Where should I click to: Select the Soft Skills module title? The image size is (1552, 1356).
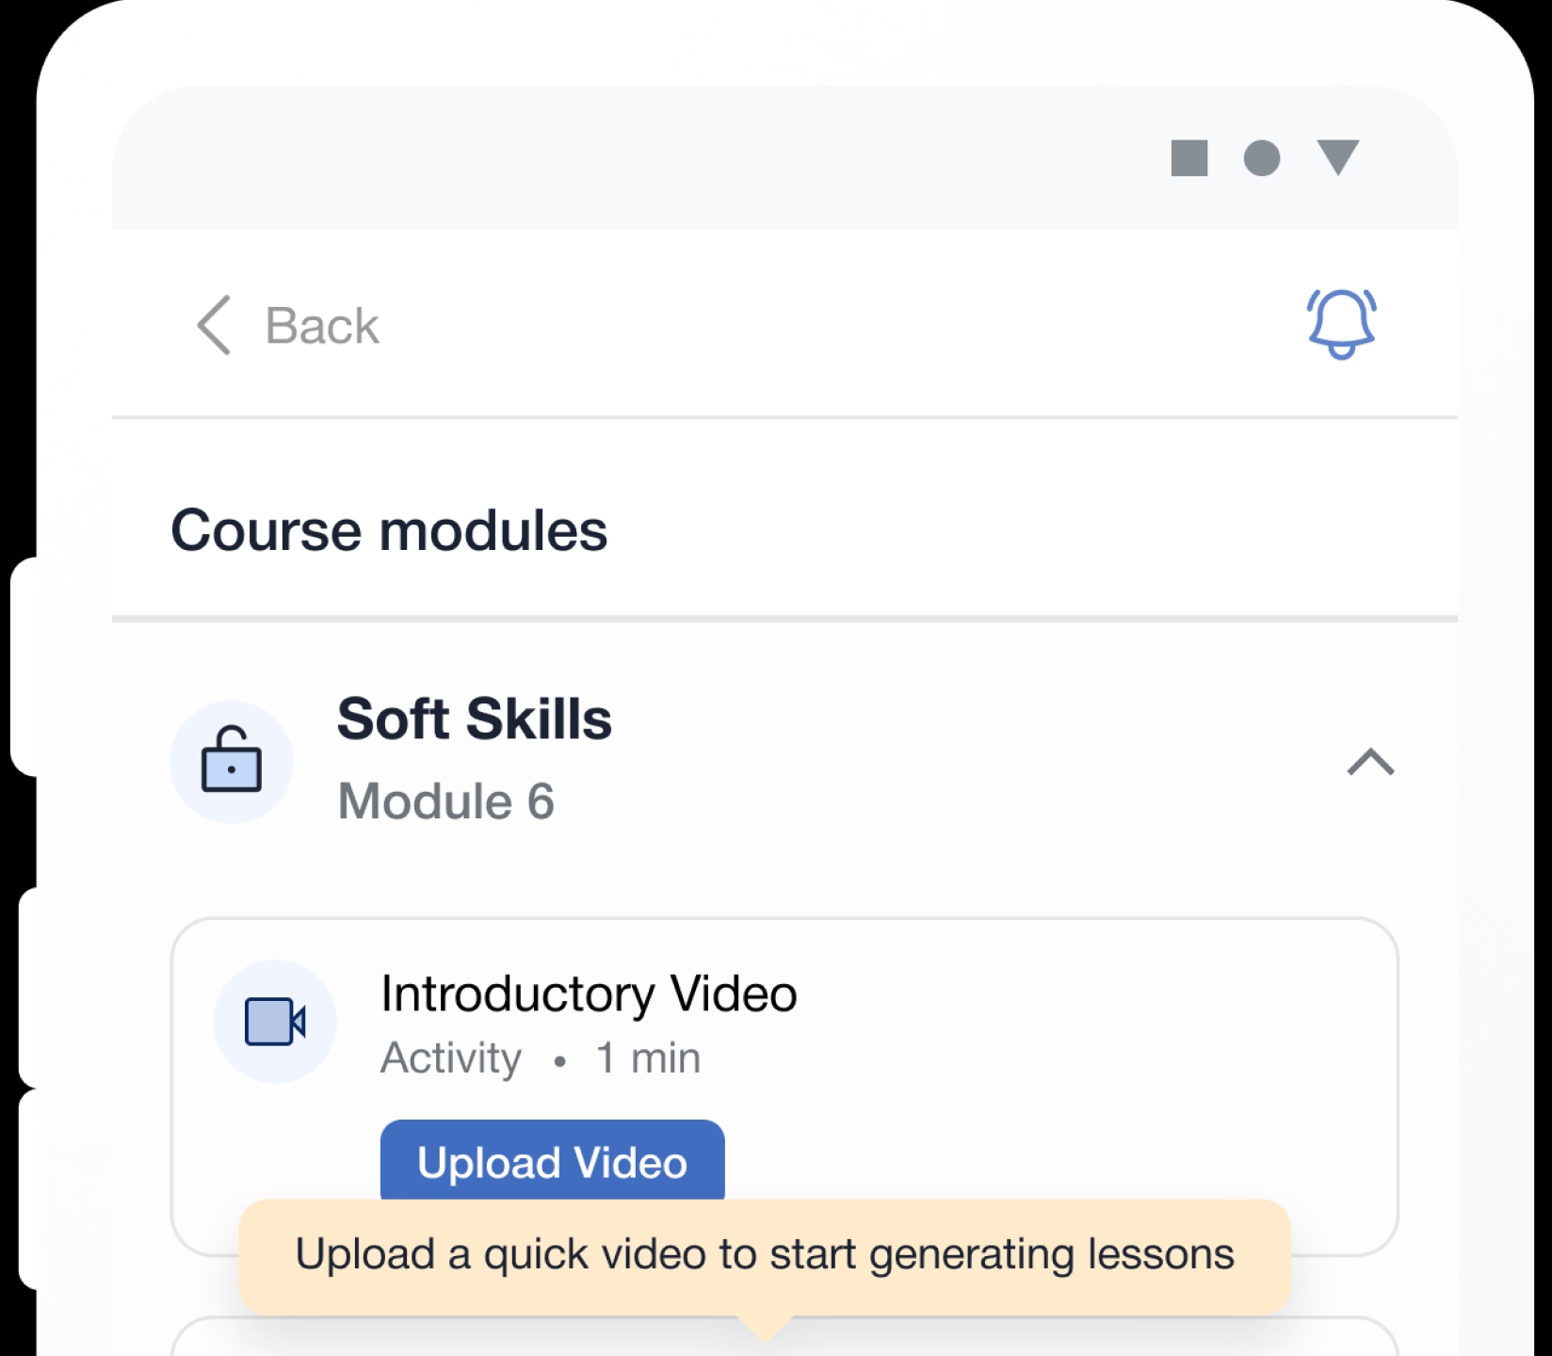475,719
